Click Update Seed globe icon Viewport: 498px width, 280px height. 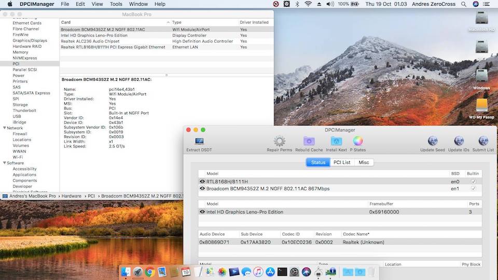[x=433, y=144]
